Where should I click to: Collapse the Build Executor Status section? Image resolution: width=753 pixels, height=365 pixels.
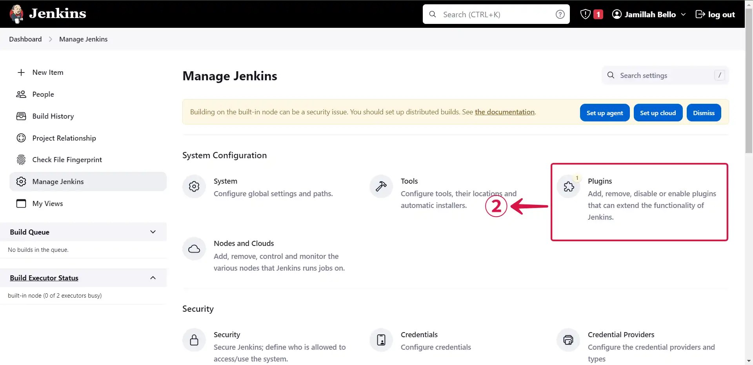pos(153,278)
